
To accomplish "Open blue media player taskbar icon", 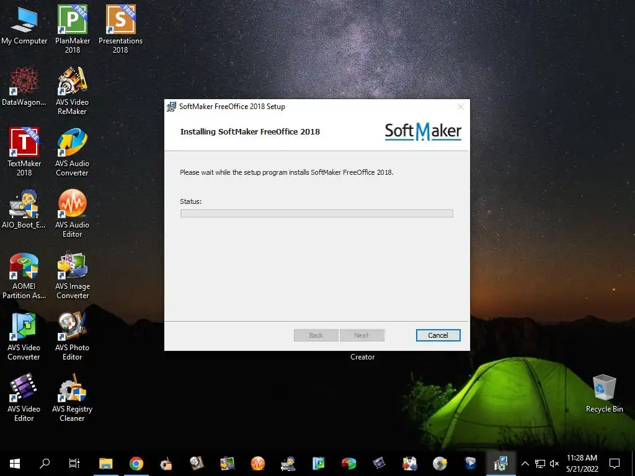I will pyautogui.click(x=470, y=463).
